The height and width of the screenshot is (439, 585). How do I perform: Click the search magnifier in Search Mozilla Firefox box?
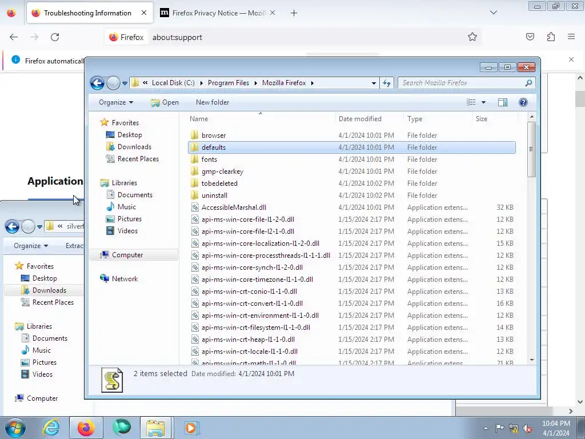pyautogui.click(x=528, y=83)
